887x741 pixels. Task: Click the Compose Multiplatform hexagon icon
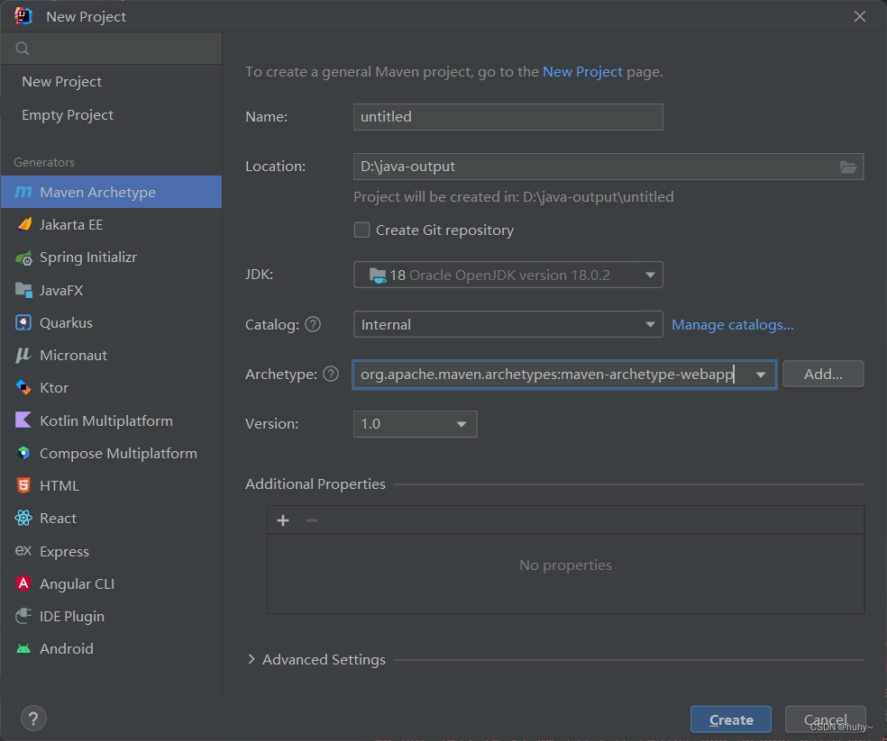point(23,453)
